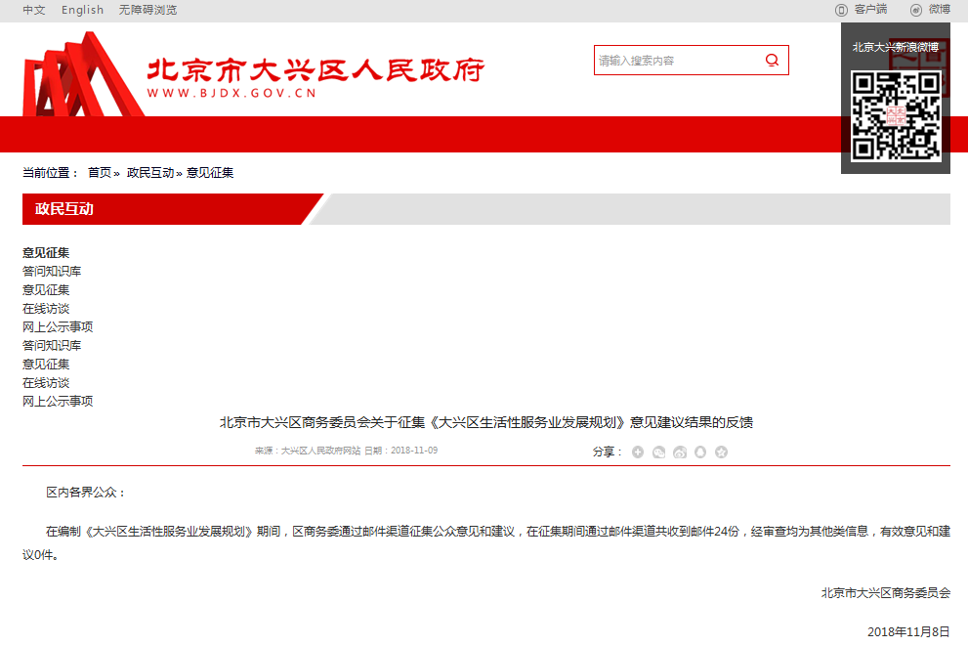This screenshot has height=646, width=968.
Task: Focus the 请输入搜索内容 search box
Action: click(x=674, y=61)
